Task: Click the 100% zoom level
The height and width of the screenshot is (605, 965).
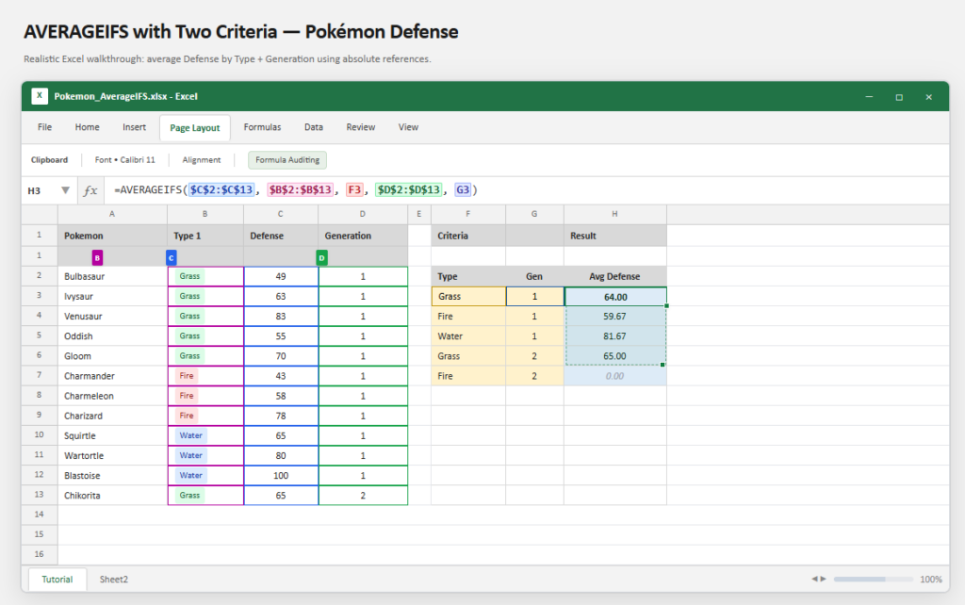Action: click(930, 580)
